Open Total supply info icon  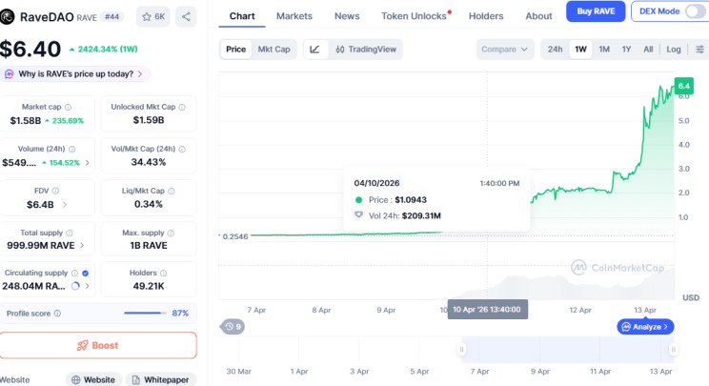click(70, 234)
